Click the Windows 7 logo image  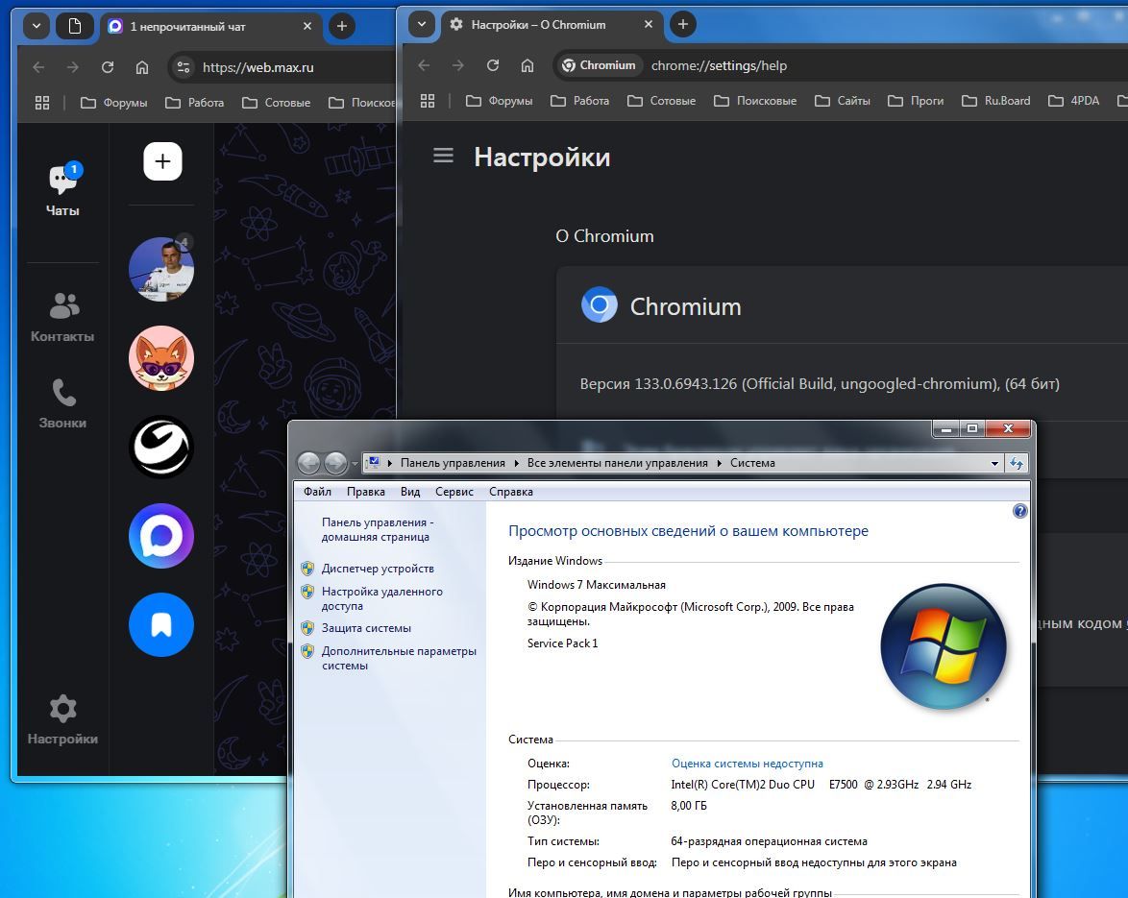point(944,646)
